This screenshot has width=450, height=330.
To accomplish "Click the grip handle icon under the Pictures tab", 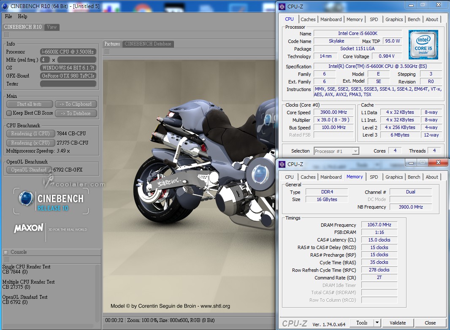I will (107, 51).
